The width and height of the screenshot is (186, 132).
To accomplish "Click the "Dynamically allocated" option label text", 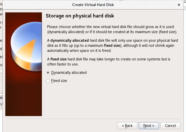I will [x=69, y=73].
